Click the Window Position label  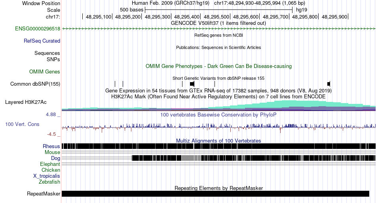[41, 3]
